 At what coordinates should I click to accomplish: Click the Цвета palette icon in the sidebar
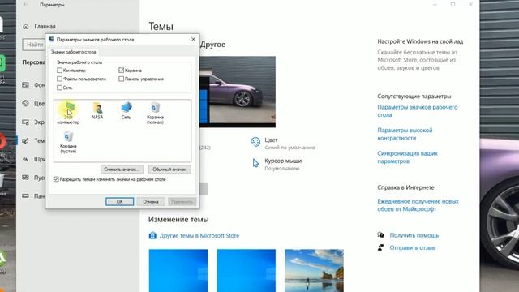[26, 103]
